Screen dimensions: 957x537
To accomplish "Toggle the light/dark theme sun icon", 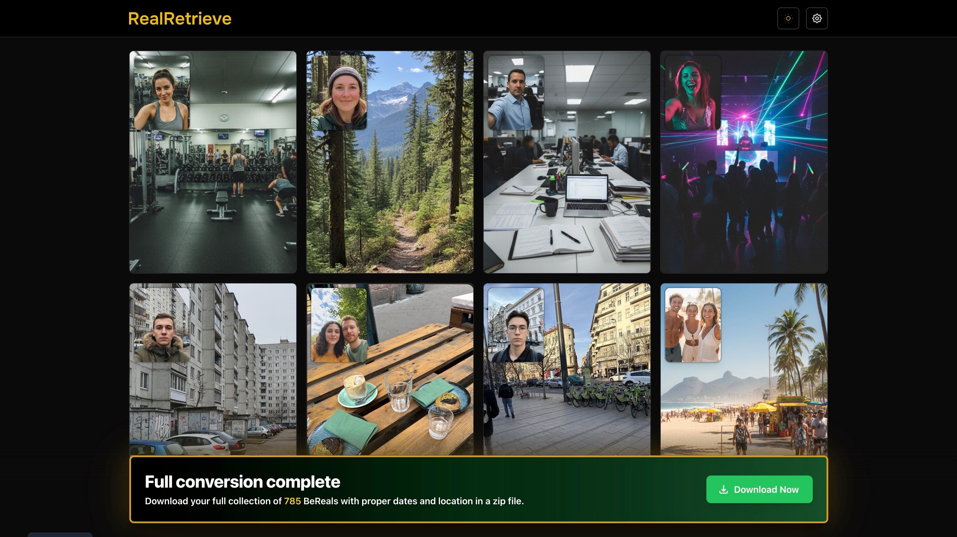I will [788, 18].
